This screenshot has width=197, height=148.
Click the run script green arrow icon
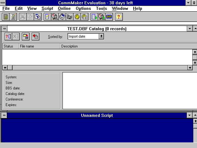(x=94, y=17)
